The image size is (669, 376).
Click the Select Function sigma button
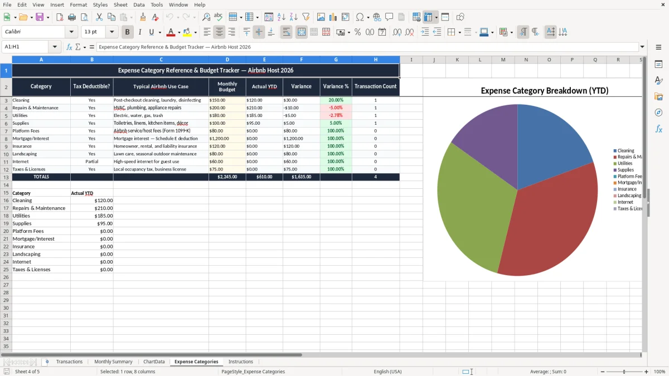click(78, 47)
